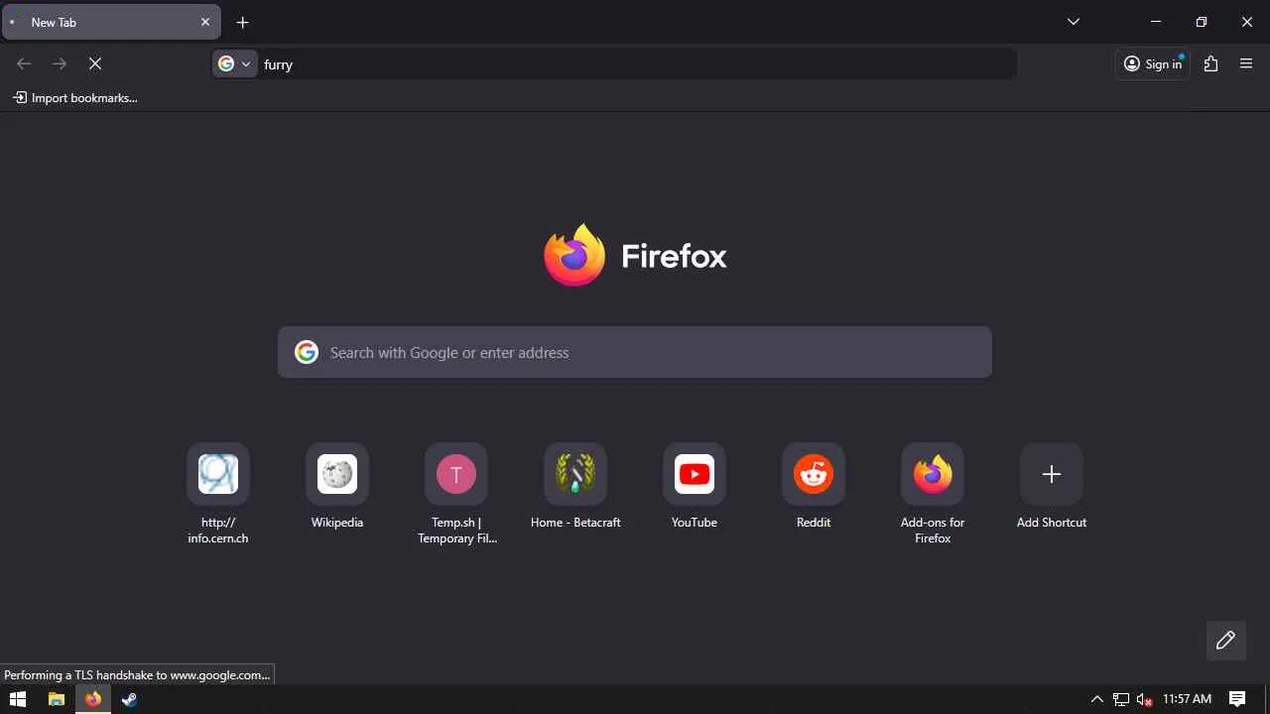This screenshot has height=714, width=1270.
Task: Open the Firefox application menu
Action: (1246, 63)
